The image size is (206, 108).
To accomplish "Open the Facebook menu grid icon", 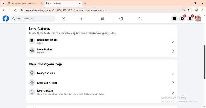I will (x=174, y=18).
